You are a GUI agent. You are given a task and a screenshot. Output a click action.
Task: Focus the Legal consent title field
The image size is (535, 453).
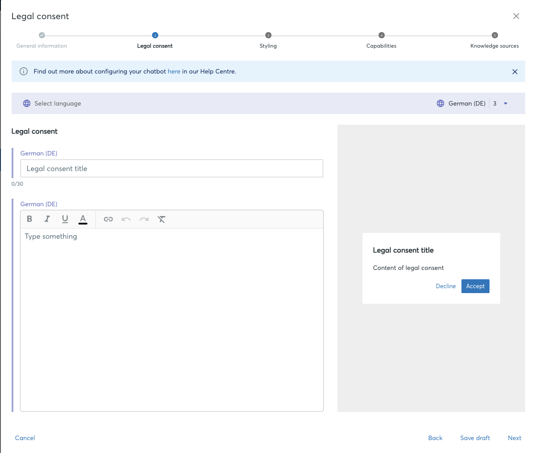(172, 168)
